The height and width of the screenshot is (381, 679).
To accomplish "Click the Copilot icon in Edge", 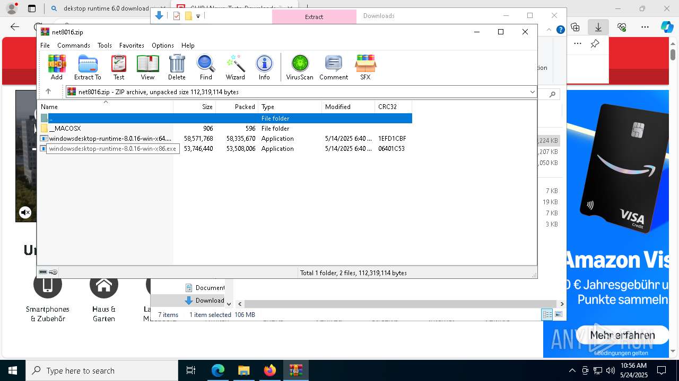I will (x=667, y=27).
